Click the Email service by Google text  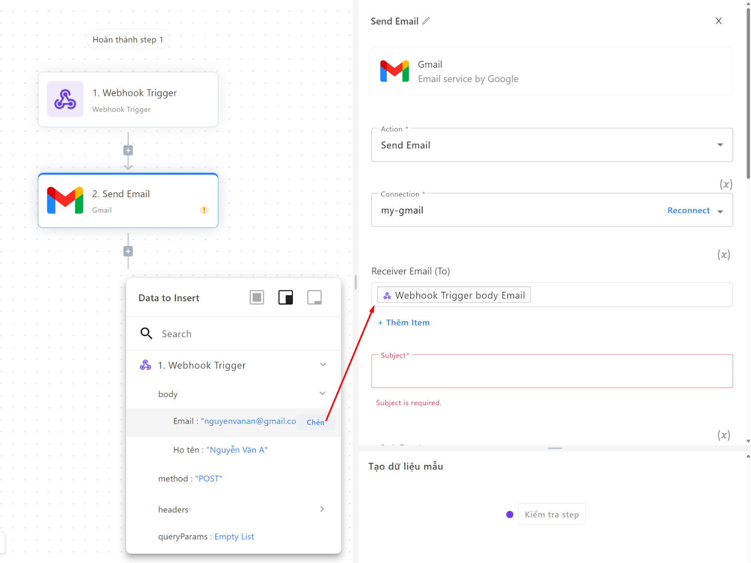[x=468, y=79]
